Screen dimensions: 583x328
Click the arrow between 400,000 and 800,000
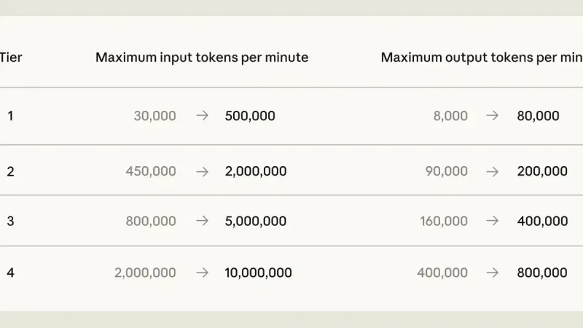(x=493, y=273)
